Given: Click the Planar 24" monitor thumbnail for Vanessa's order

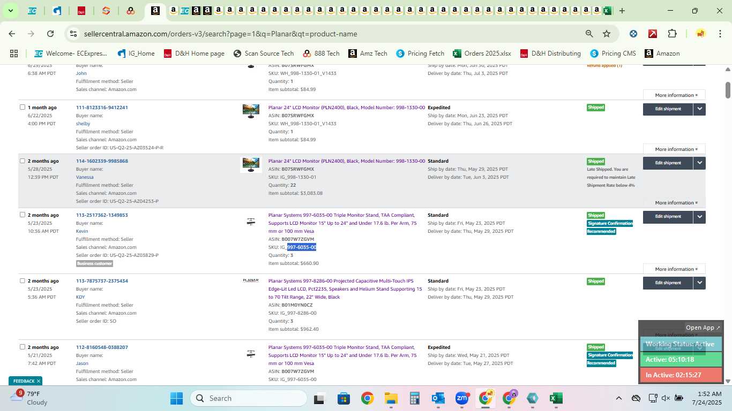Looking at the screenshot, I should click(x=251, y=165).
